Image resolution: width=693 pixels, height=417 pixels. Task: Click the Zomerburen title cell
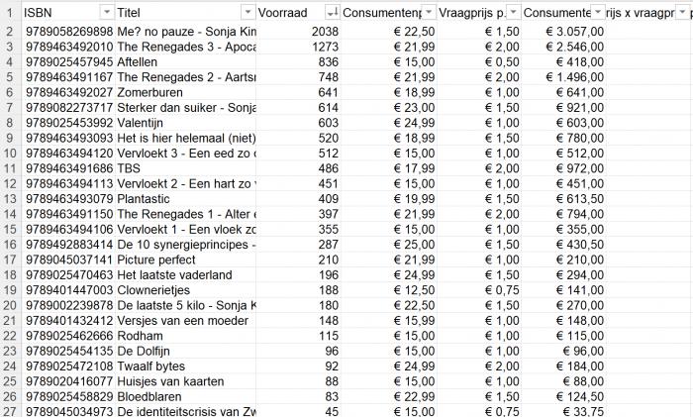(185, 92)
